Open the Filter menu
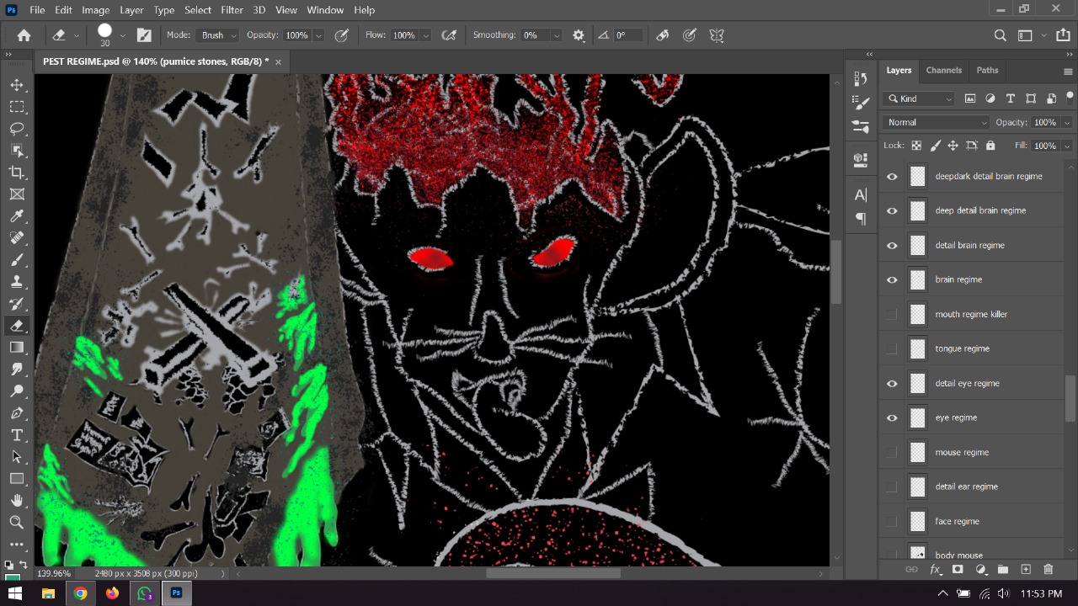1078x606 pixels. coord(232,10)
